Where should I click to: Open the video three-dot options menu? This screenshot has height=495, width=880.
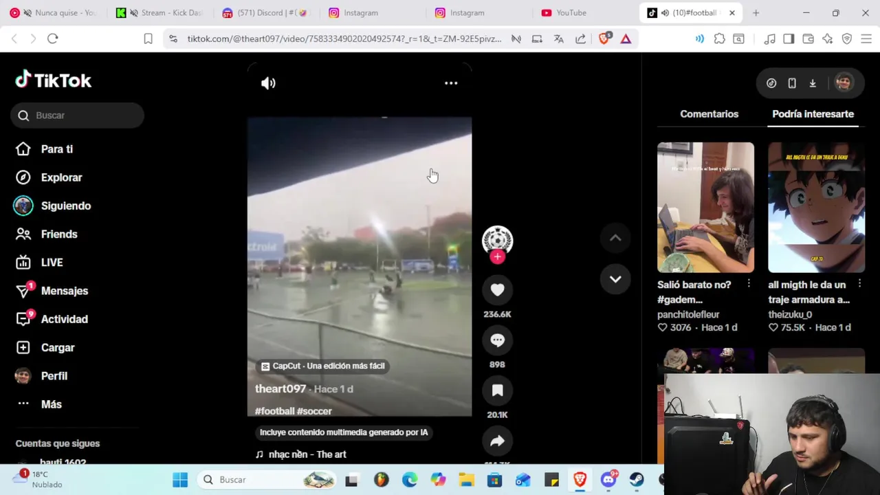tap(451, 83)
